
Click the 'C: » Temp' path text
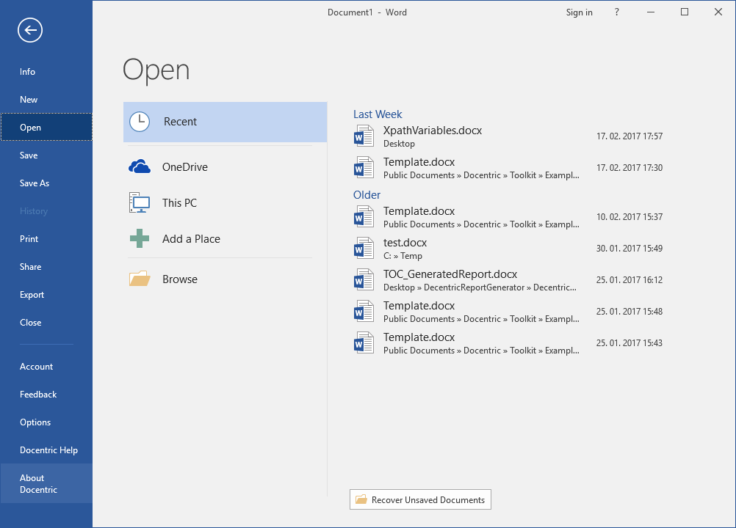click(x=403, y=256)
